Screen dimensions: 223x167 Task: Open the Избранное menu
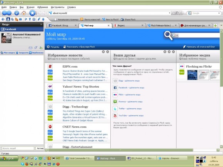click(x=43, y=7)
